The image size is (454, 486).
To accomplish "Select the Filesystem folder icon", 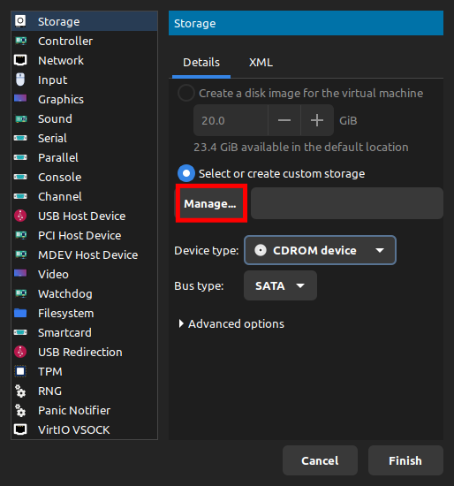I will [20, 313].
